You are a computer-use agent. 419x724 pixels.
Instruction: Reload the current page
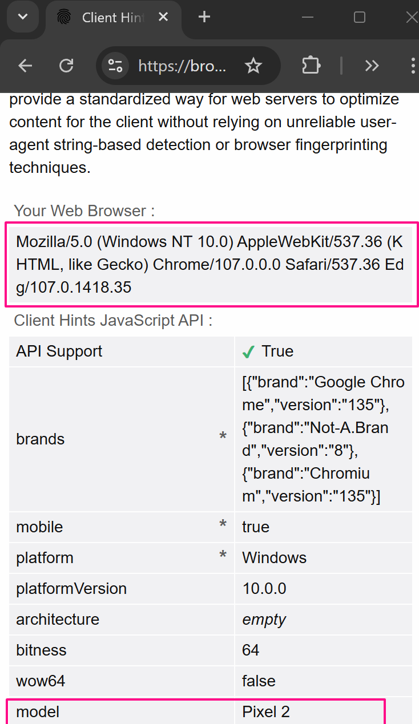[66, 66]
